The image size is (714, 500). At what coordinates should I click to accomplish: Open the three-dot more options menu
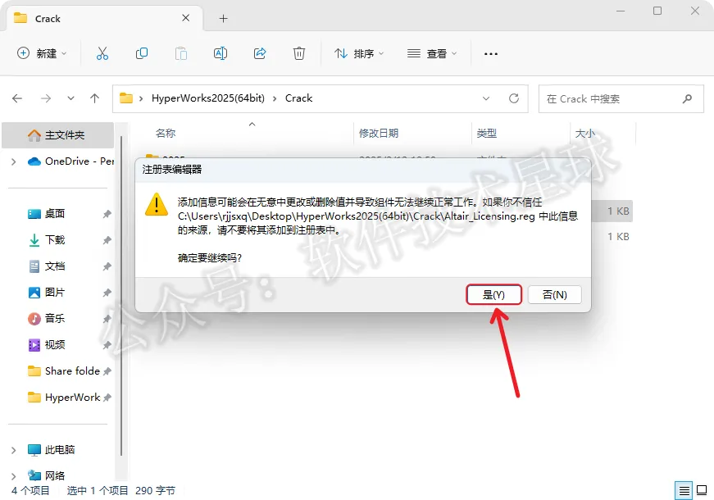coord(490,54)
